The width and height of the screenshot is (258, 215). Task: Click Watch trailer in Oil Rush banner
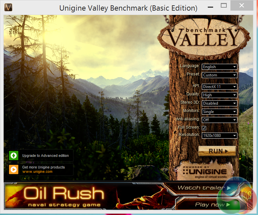point(204,188)
